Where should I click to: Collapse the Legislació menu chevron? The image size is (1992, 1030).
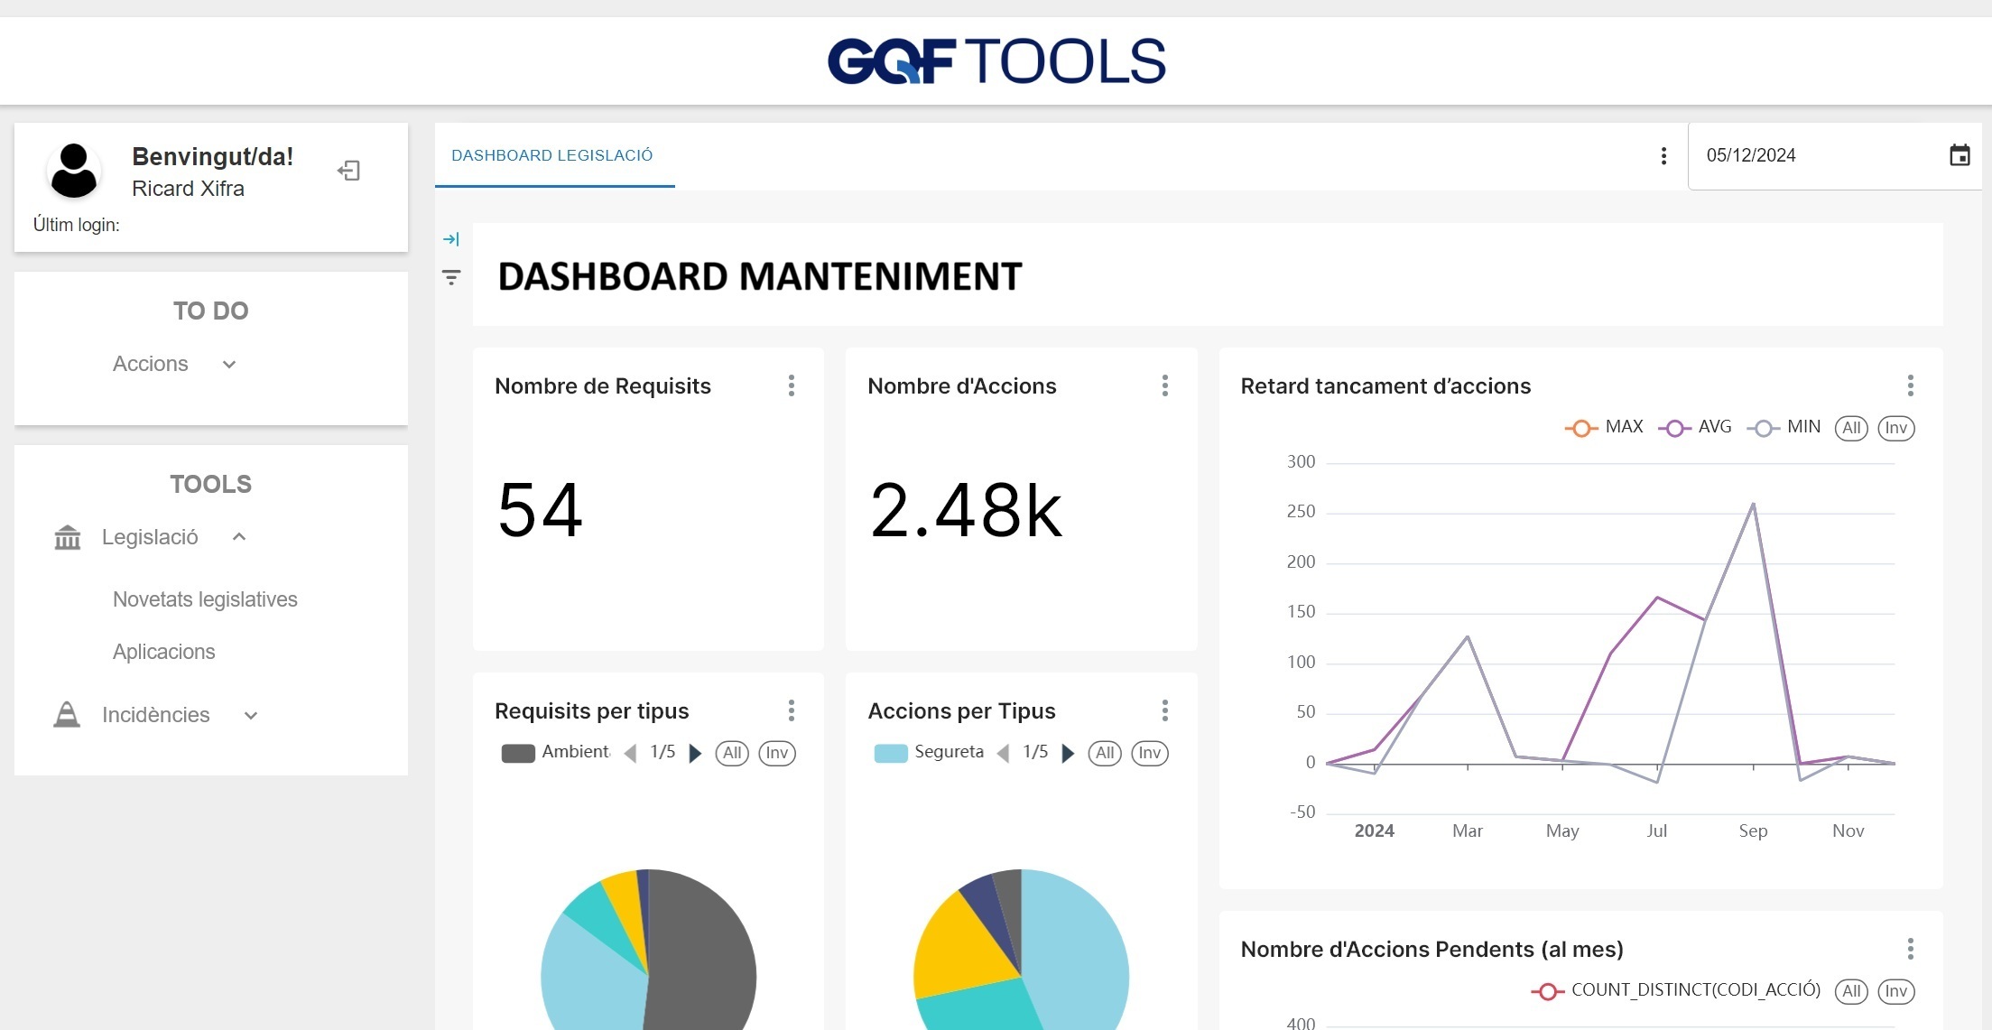coord(239,537)
